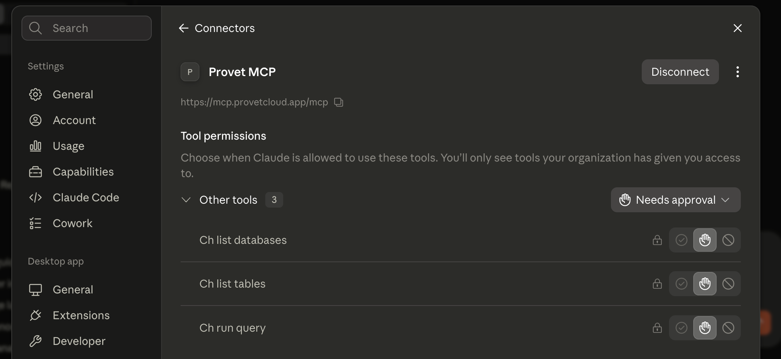Collapse the Other tools section

pos(186,200)
